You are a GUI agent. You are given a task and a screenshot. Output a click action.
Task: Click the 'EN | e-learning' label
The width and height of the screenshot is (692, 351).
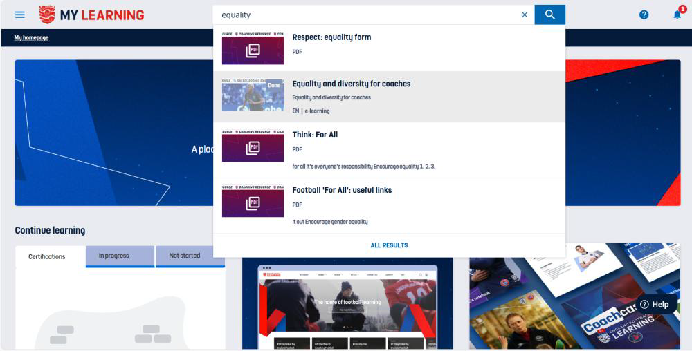point(311,111)
